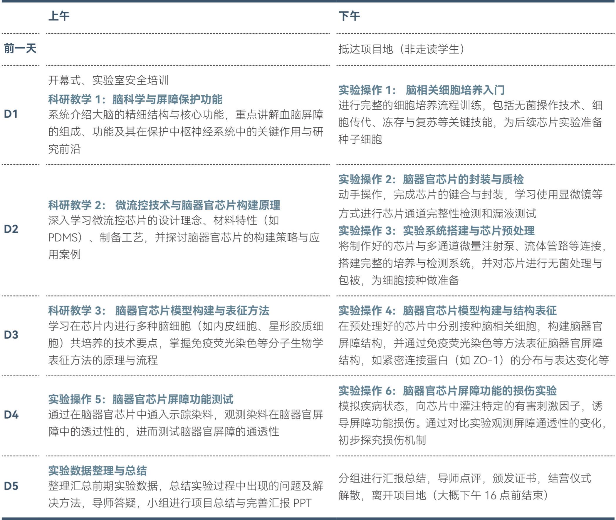The width and height of the screenshot is (616, 520).
Task: Click the D2 row label
Action: click(11, 229)
